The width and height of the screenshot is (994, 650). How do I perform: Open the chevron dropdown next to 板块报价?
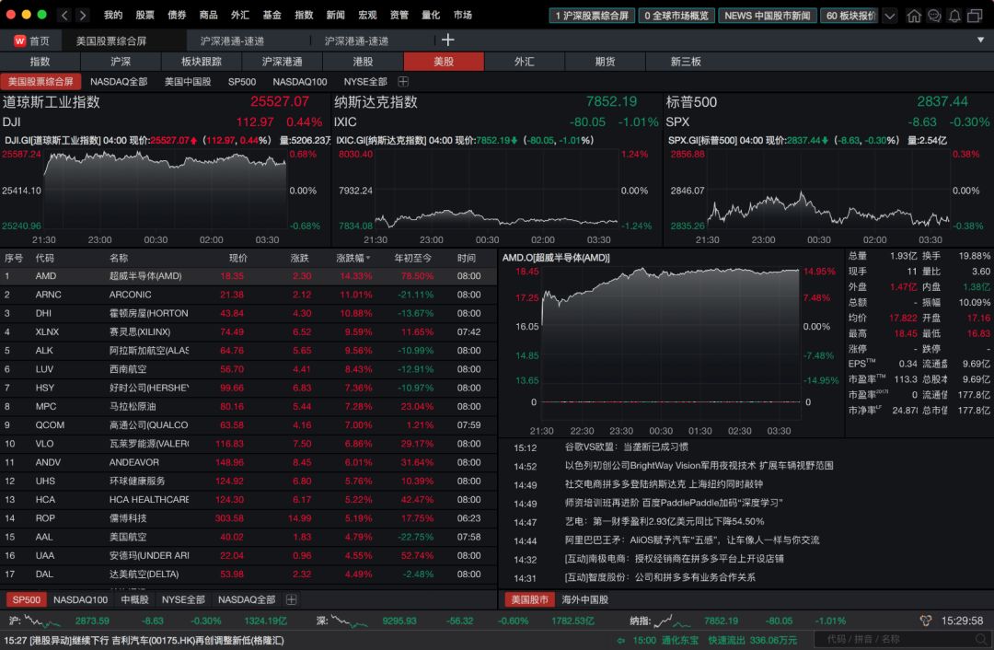point(889,15)
